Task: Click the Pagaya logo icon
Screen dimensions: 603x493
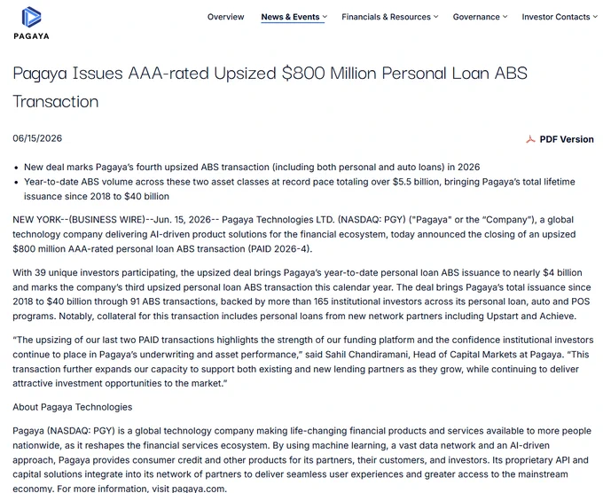Action: 31,17
